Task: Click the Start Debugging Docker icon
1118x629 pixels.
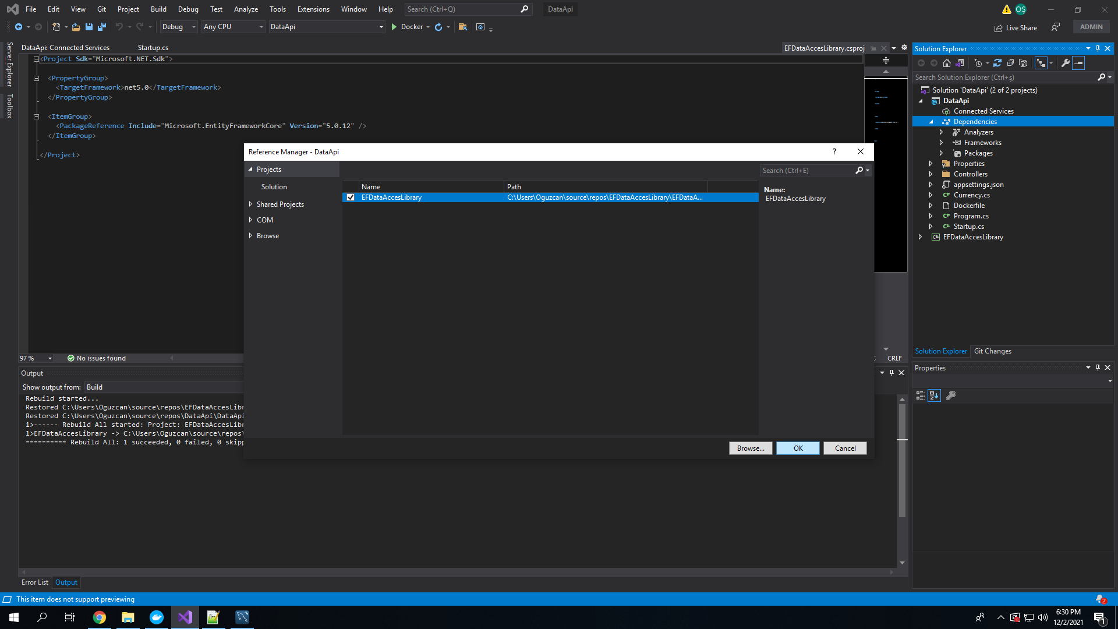Action: (395, 26)
